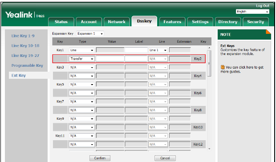
Task: Open Programable Key page
Action: click(27, 65)
